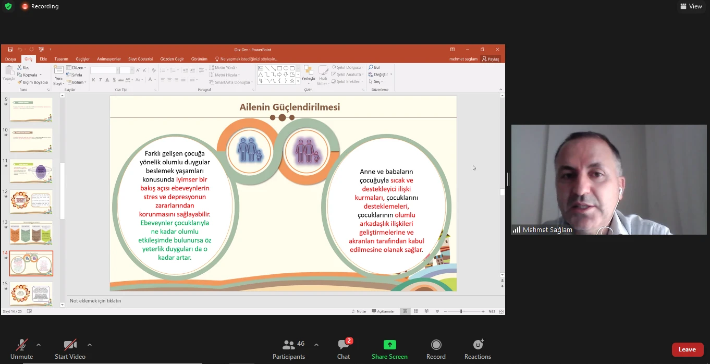Open Zoom Chat panel
This screenshot has width=710, height=364.
click(x=344, y=349)
